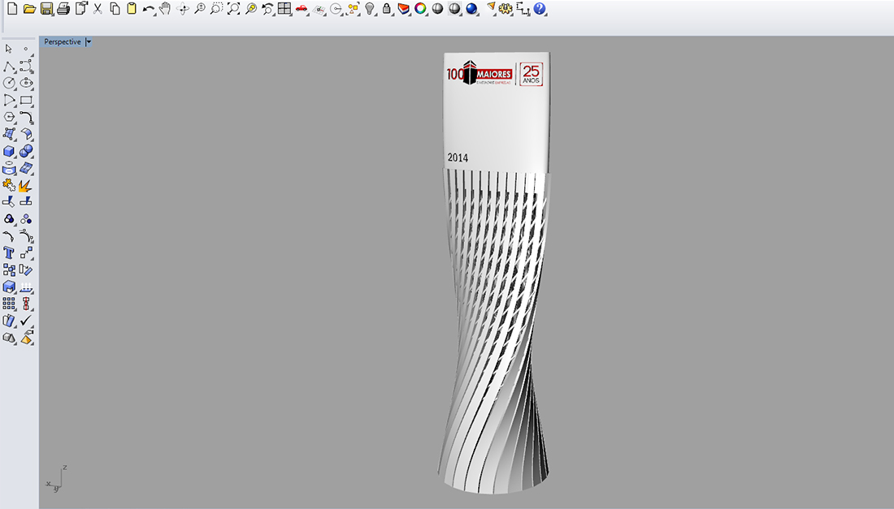Choose the Circle drawing tool
894x509 pixels.
(9, 84)
